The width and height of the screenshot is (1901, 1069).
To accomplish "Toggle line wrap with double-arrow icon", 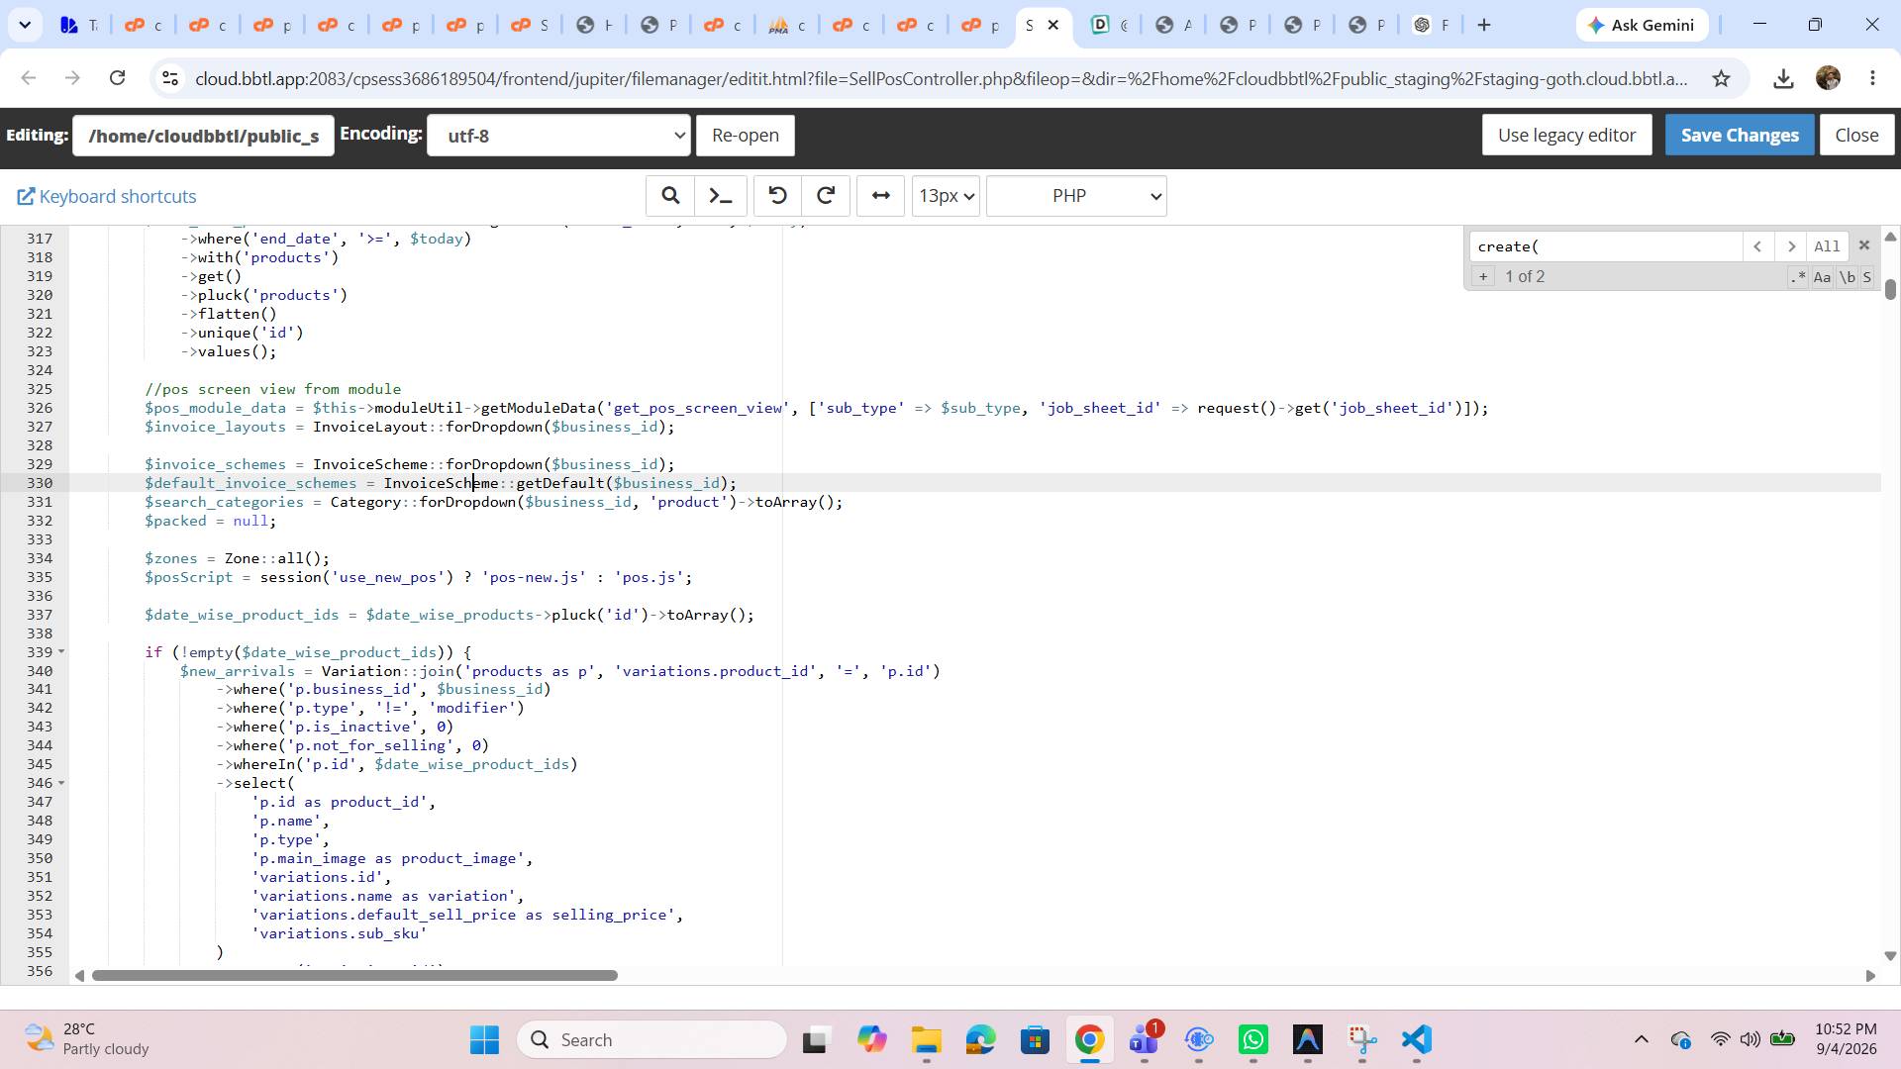I will point(880,196).
